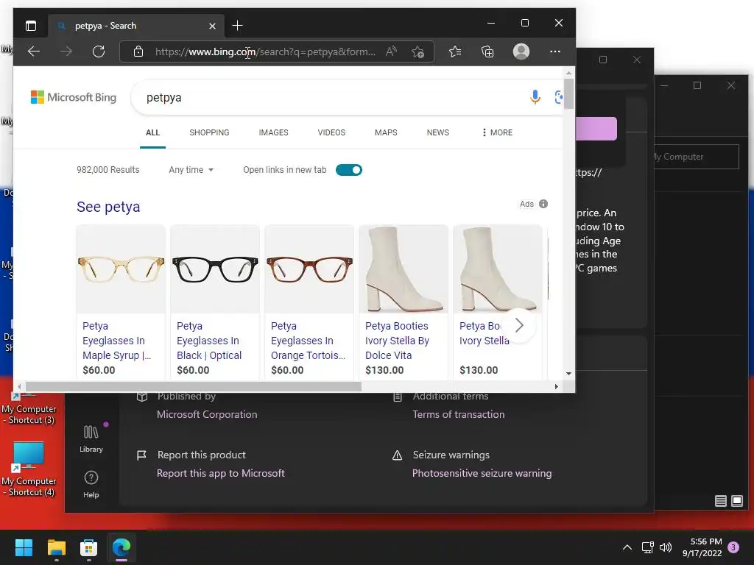Switch to the IMAGES tab

pos(274,132)
